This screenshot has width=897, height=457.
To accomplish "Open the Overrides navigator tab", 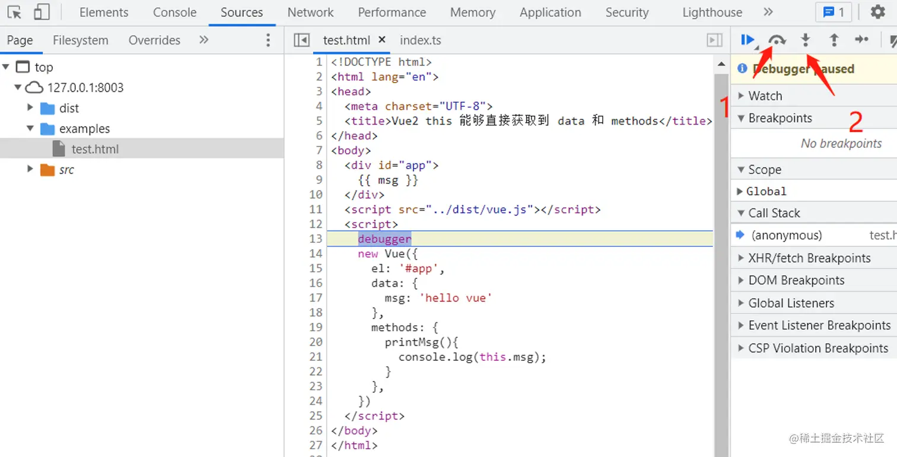I will [x=154, y=40].
